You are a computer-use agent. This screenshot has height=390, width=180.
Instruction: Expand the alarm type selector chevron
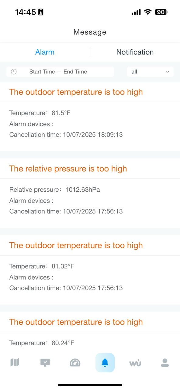tap(168, 72)
